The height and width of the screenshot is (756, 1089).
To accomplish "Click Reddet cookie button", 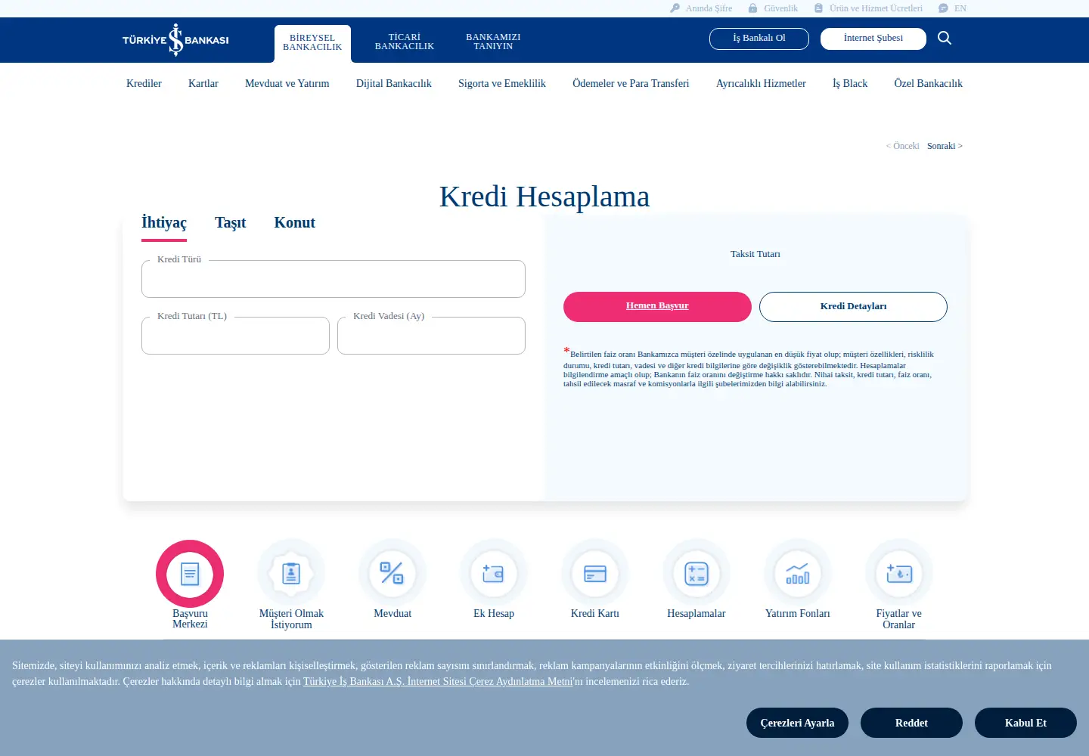I will (x=911, y=723).
